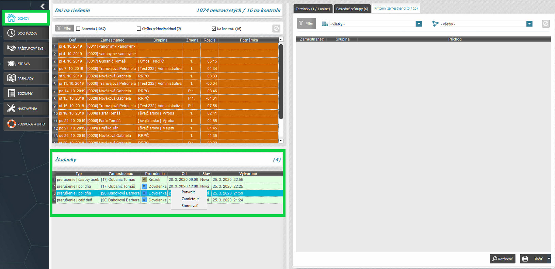Select row 9 with rozdiel 07:56
This screenshot has height=269, width=555.
165,106
